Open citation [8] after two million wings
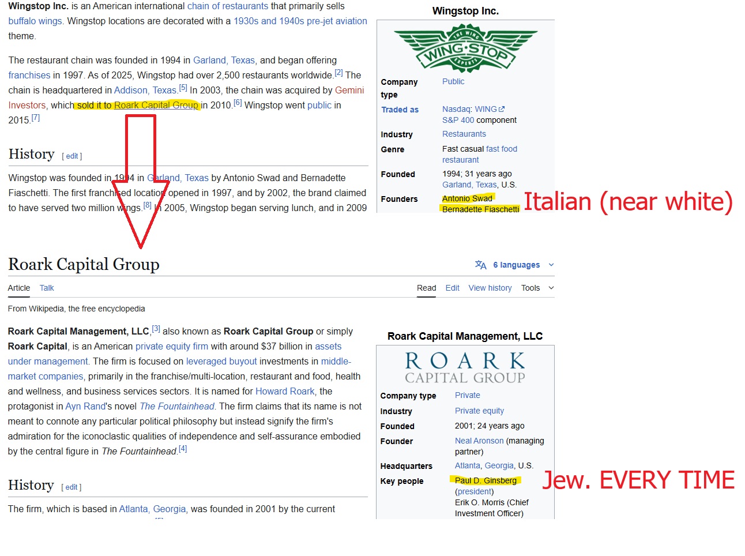The height and width of the screenshot is (556, 745). (x=148, y=205)
